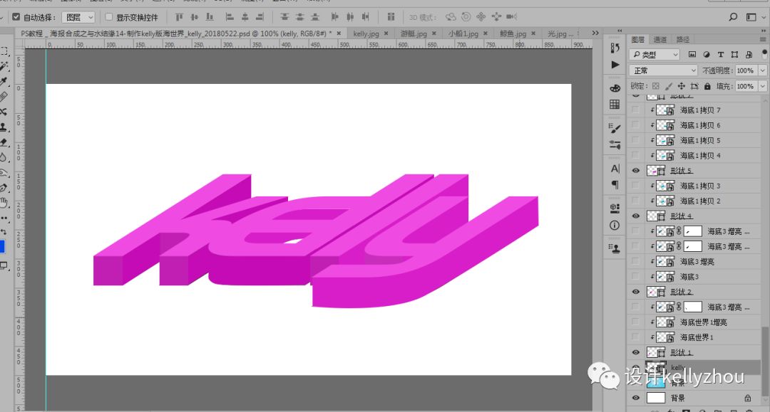Click the align right edges icon
Viewport: 770px width, 412px height.
pos(260,17)
